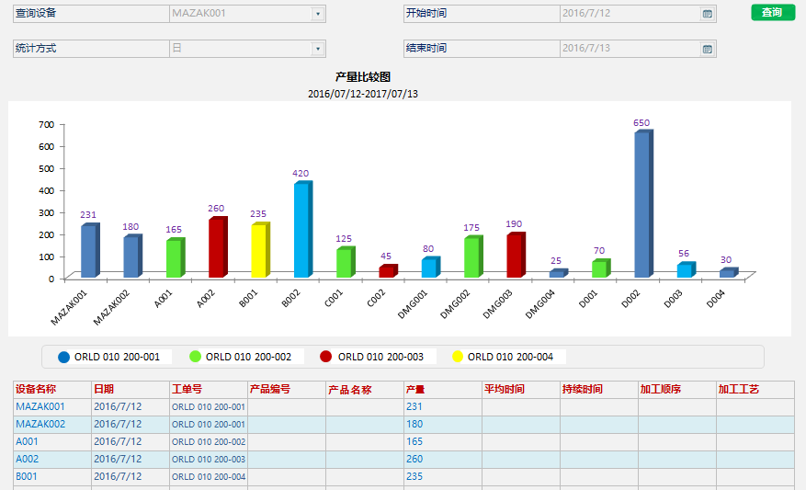Open the end time calendar picker
806x490 pixels.
click(x=707, y=49)
